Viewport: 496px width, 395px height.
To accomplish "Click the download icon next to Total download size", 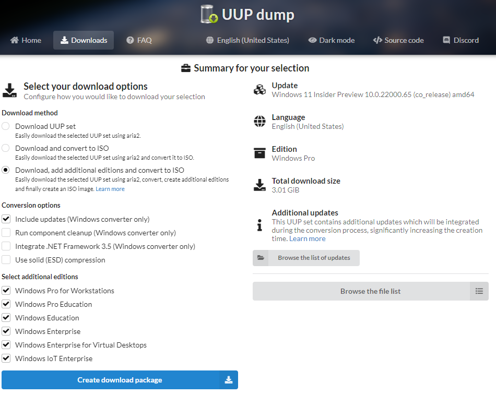I will pyautogui.click(x=259, y=185).
